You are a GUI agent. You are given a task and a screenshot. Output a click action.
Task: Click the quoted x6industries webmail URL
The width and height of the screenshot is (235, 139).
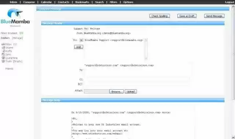98,134
